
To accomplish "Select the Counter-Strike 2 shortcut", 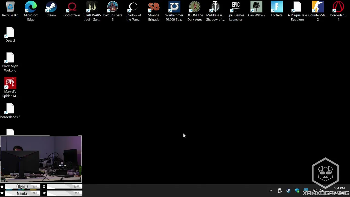I will pos(318,11).
